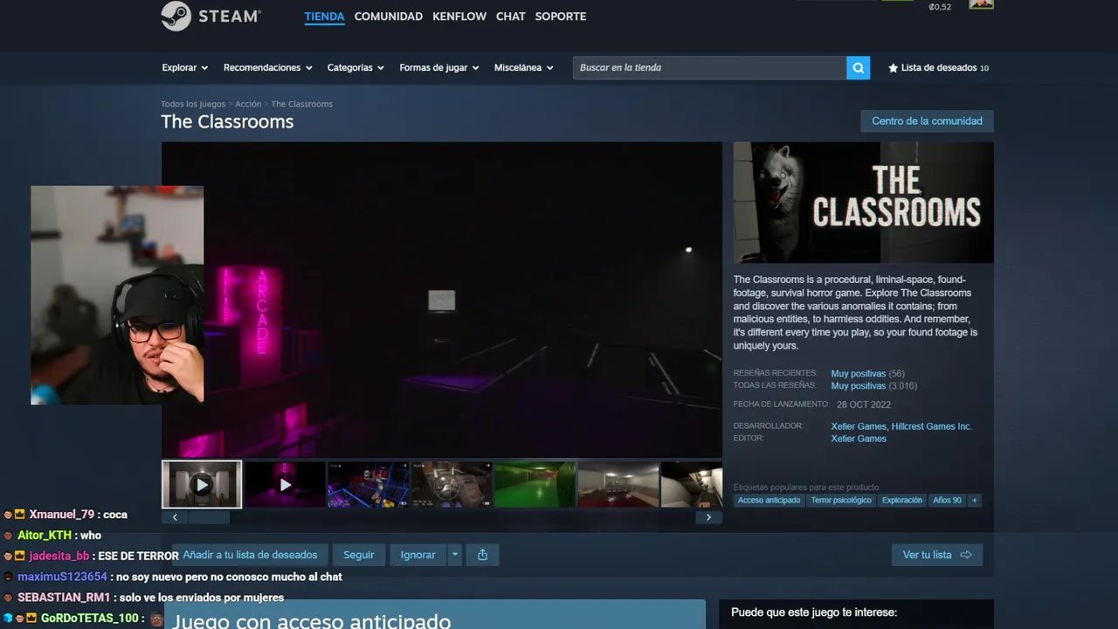Click the release date '28 OCT 2022'
This screenshot has width=1118, height=629.
click(864, 405)
